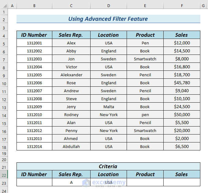Click the 'Rodney' sales rep cell
208x193 pixels.
click(71, 115)
